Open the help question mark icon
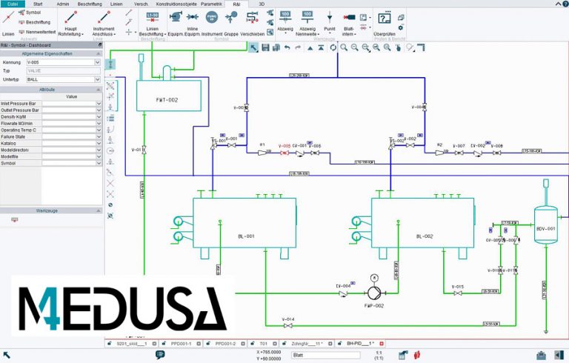This screenshot has width=569, height=363. pyautogui.click(x=565, y=4)
